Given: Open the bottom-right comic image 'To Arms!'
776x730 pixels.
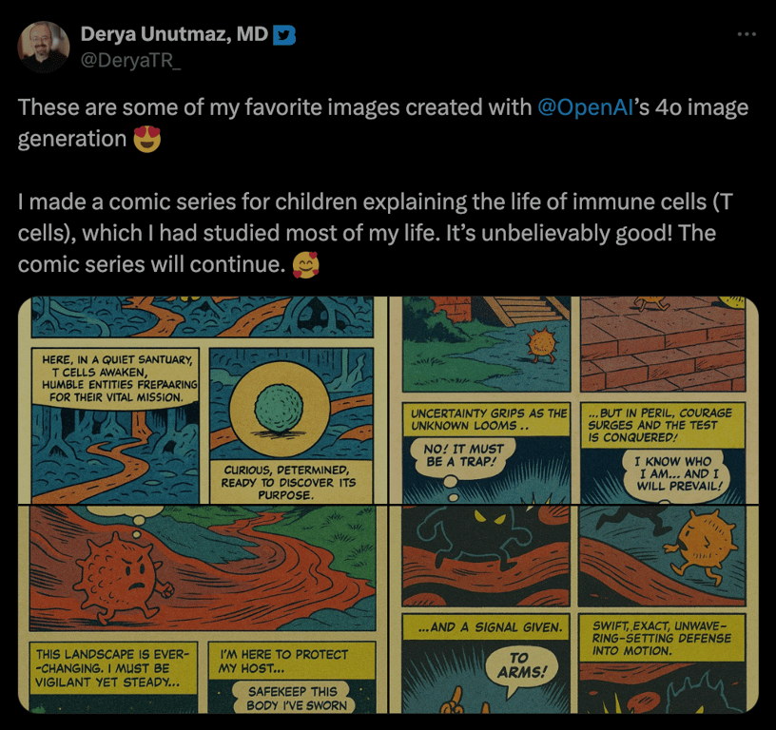Looking at the screenshot, I should [x=574, y=609].
